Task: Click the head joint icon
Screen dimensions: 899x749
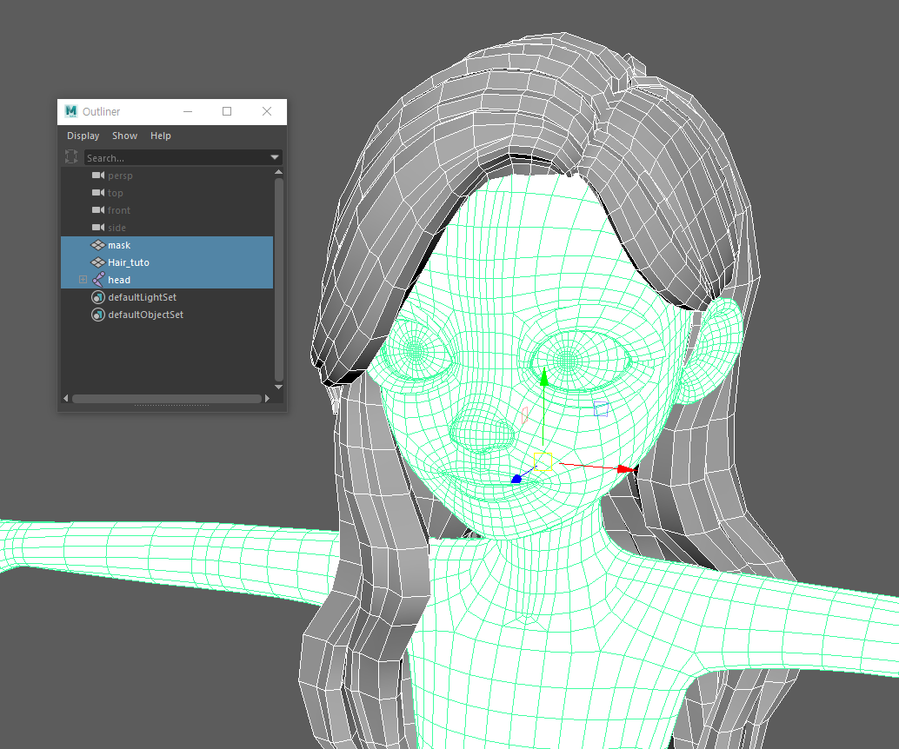Action: (x=98, y=280)
